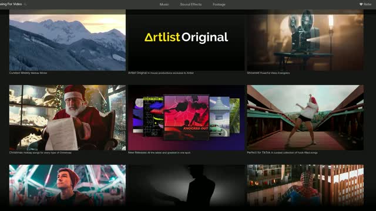
Task: Open the Artlist Original banner
Action: click(186, 40)
